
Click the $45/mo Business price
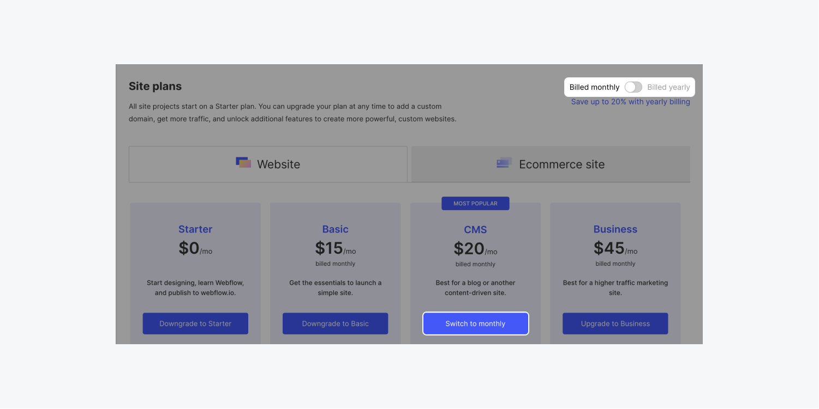[x=615, y=248]
